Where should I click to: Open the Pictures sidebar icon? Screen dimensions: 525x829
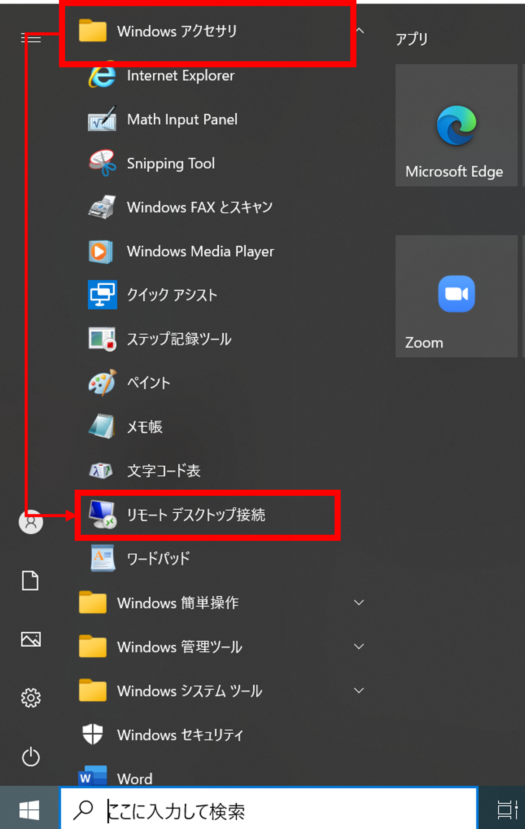31,639
